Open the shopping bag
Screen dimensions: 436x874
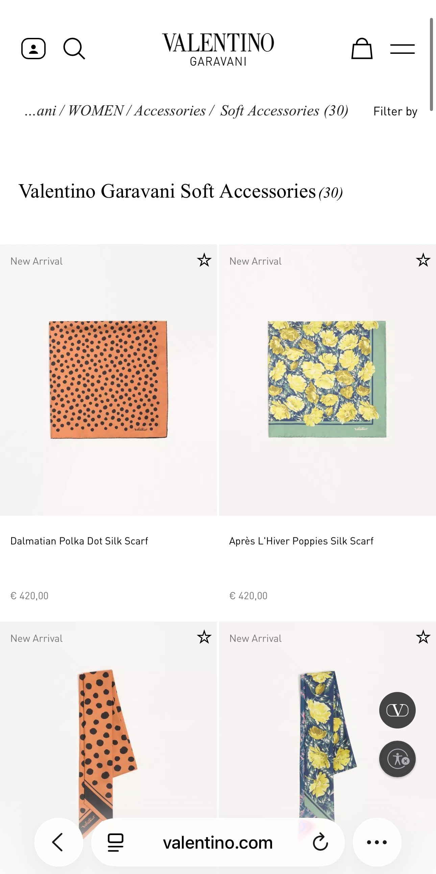click(x=361, y=49)
